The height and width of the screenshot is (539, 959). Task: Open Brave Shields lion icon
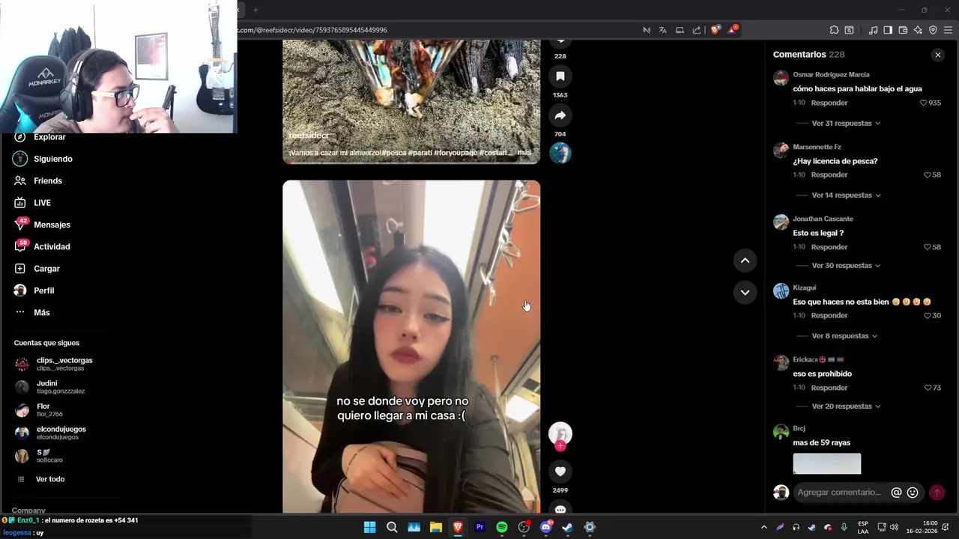coord(716,30)
